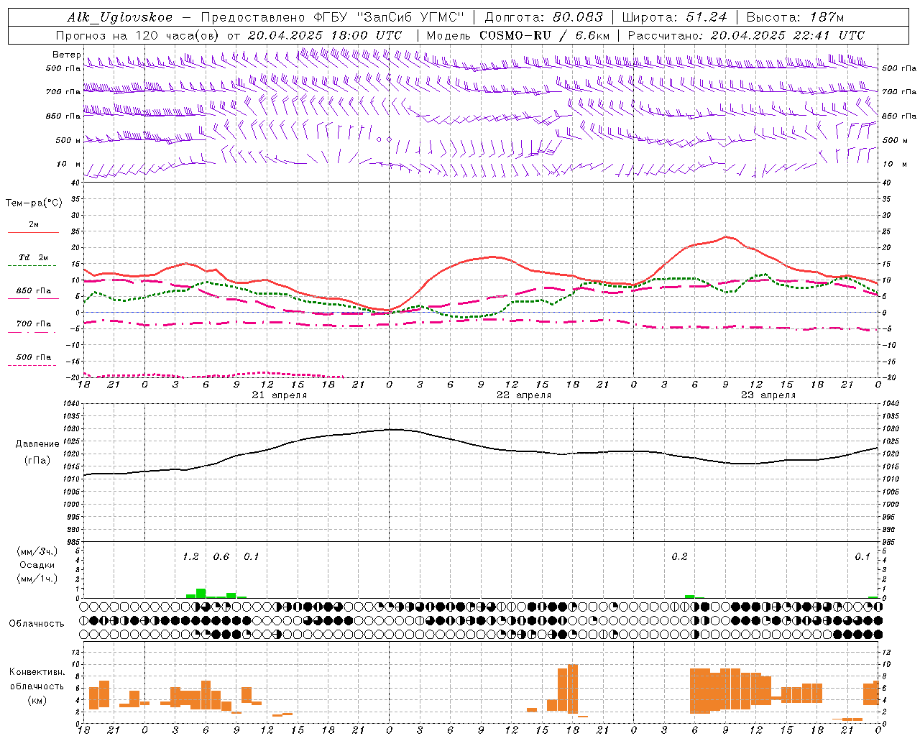
Task: Click the '0.6' precipitation amount value
Action: (221, 557)
